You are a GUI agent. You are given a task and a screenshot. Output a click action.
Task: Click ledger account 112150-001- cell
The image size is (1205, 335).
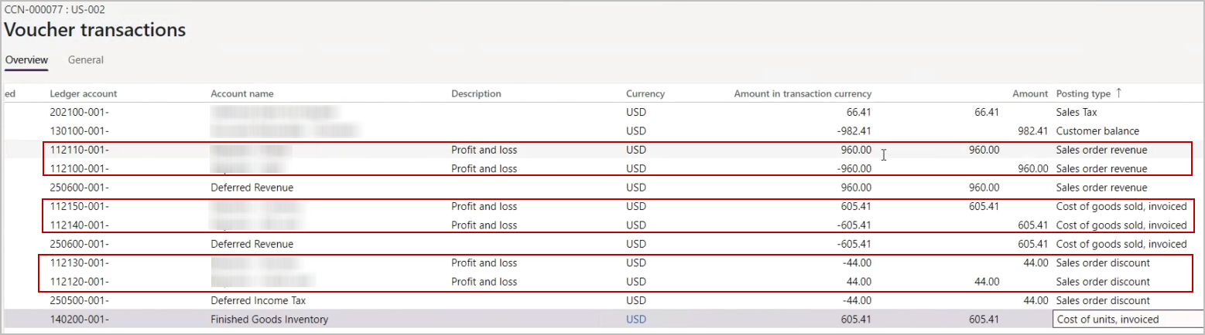[x=80, y=206]
